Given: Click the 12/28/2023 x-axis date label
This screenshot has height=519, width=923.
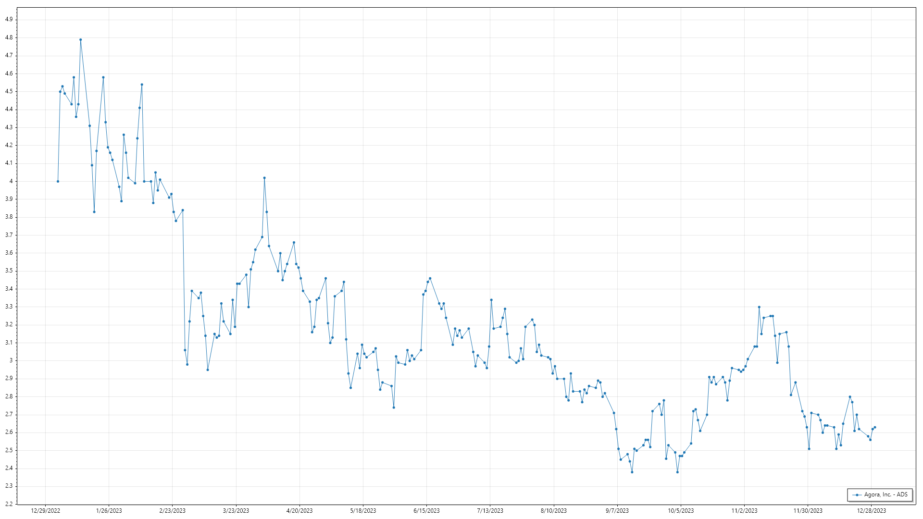Looking at the screenshot, I should pyautogui.click(x=871, y=511).
